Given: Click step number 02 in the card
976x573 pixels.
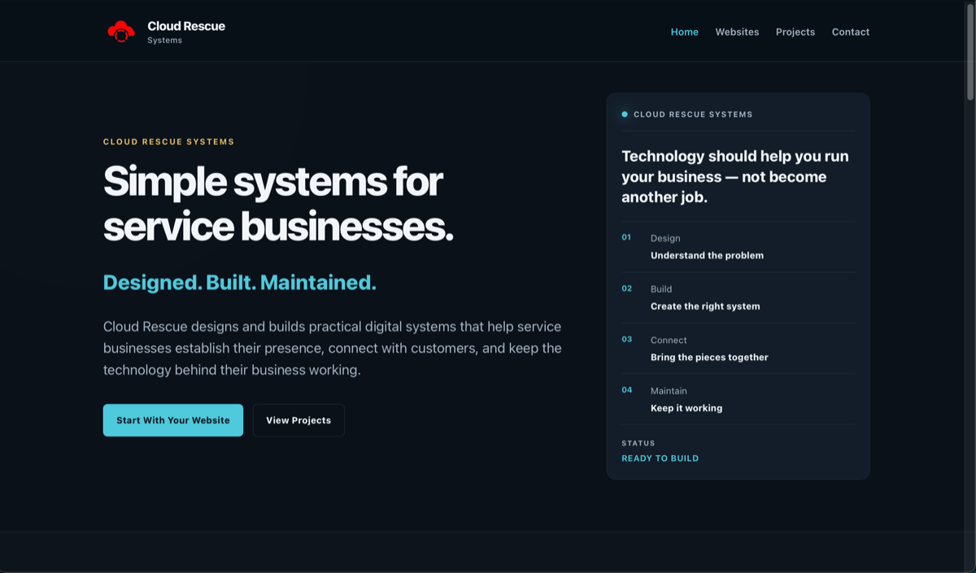Looking at the screenshot, I should point(626,289).
